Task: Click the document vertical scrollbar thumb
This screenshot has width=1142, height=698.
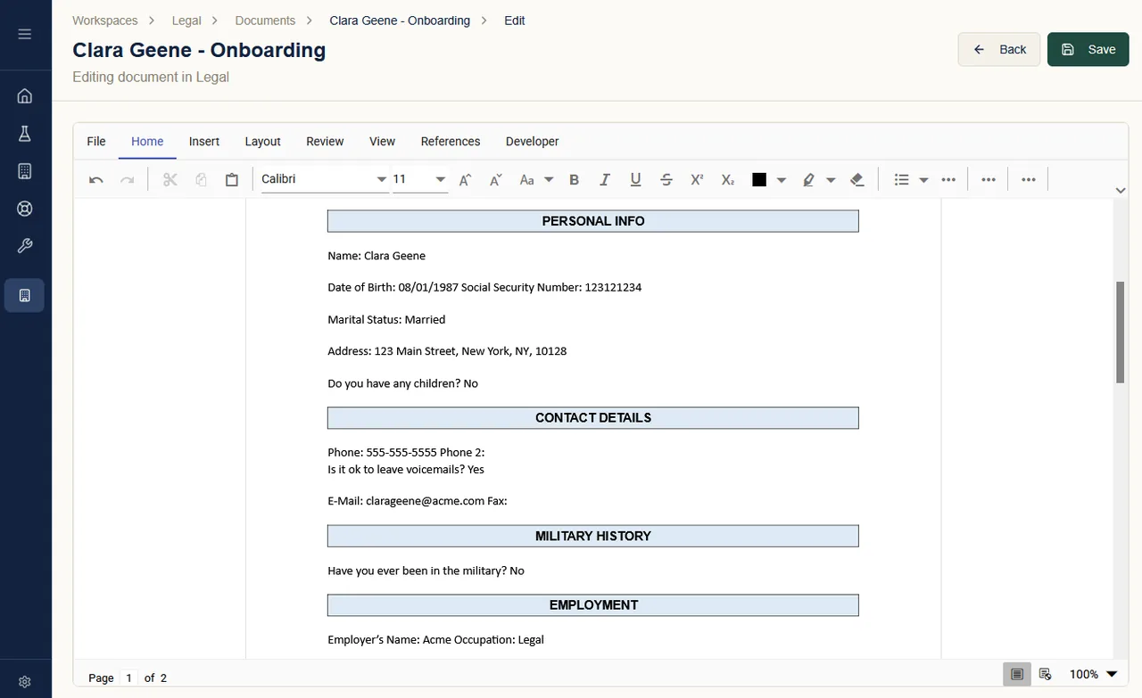Action: [1121, 332]
